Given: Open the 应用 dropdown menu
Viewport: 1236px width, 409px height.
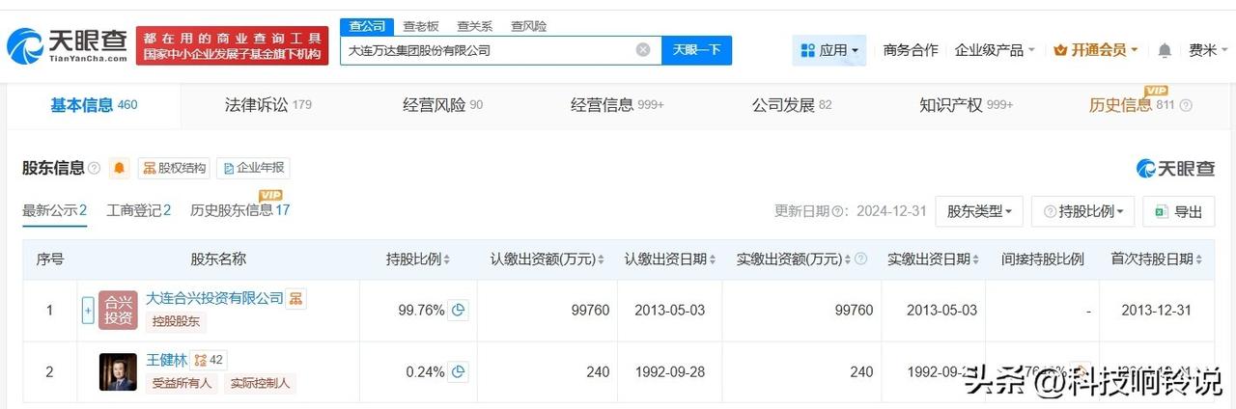Looking at the screenshot, I should (829, 50).
